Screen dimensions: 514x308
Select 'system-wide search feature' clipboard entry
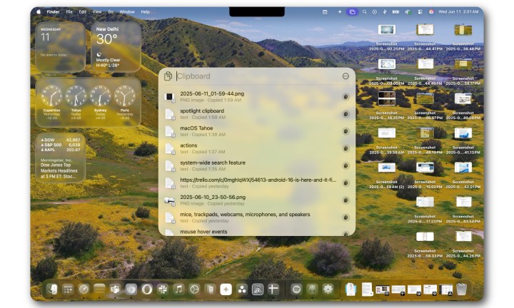coord(250,165)
